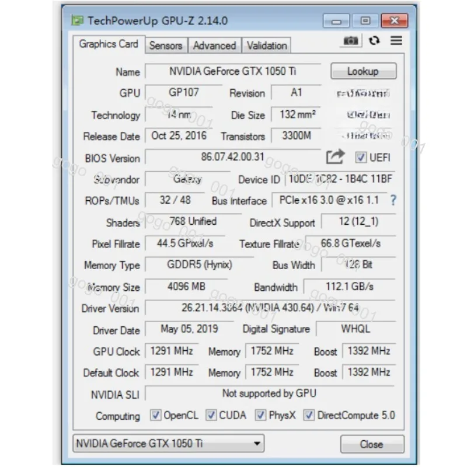Click the Memory Type field GDDR5 (Hynix)
467x467 pixels.
tap(200, 264)
